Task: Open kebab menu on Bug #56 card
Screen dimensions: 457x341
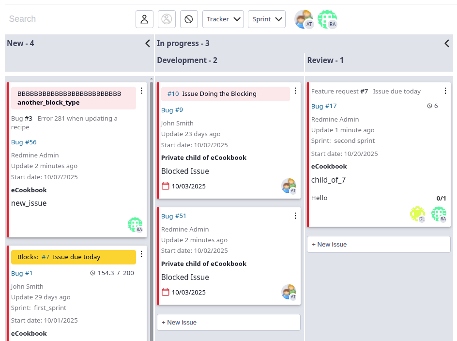Action: click(141, 91)
